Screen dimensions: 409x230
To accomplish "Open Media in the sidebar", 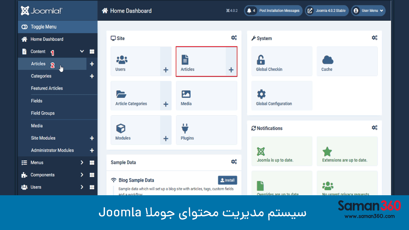I will click(x=37, y=126).
